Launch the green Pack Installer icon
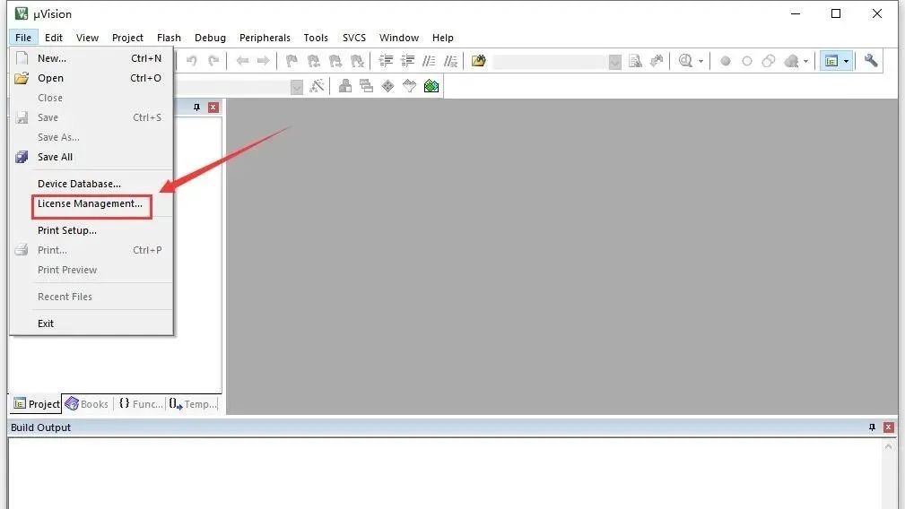The height and width of the screenshot is (509, 905). (x=431, y=86)
